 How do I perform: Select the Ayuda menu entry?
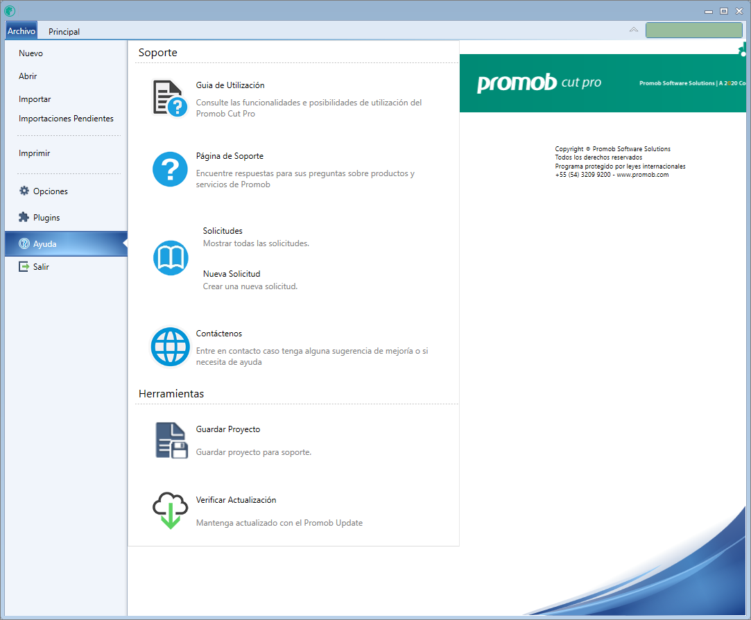pyautogui.click(x=66, y=243)
